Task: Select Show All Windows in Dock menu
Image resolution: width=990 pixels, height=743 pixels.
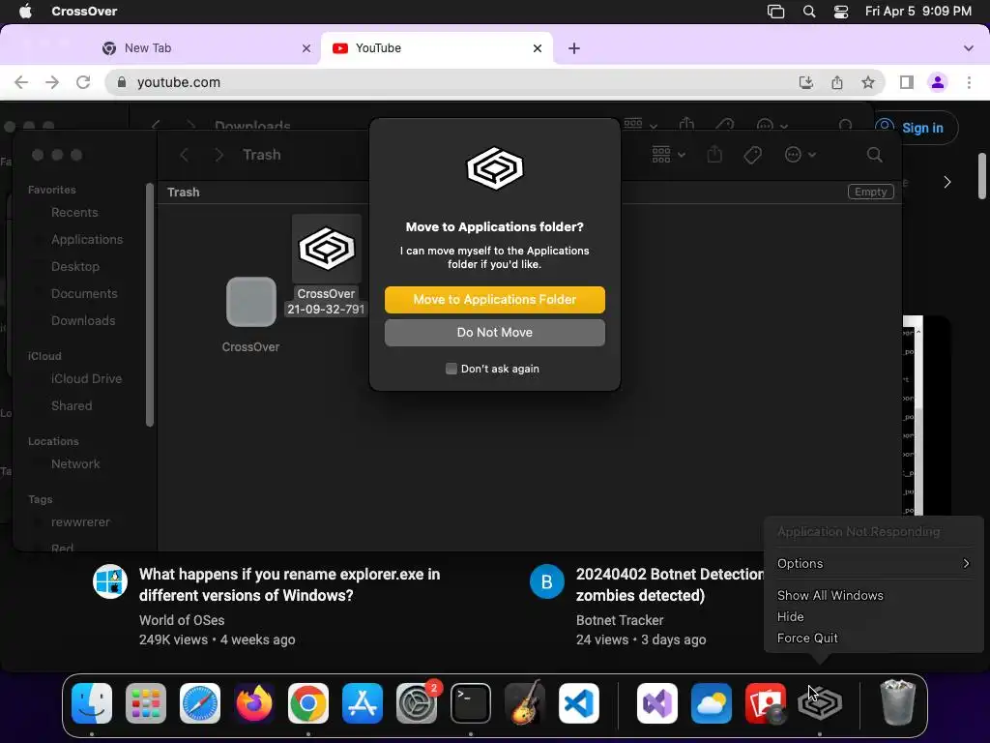Action: tap(830, 595)
